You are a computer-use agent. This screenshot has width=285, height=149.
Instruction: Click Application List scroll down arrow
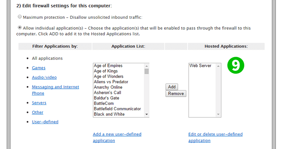click(147, 115)
